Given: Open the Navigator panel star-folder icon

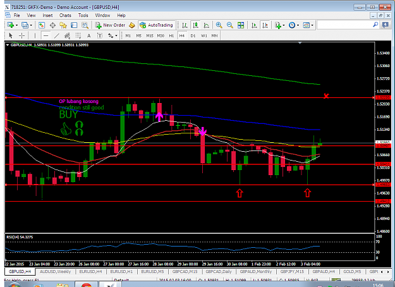Looking at the screenshot, I should (x=63, y=25).
